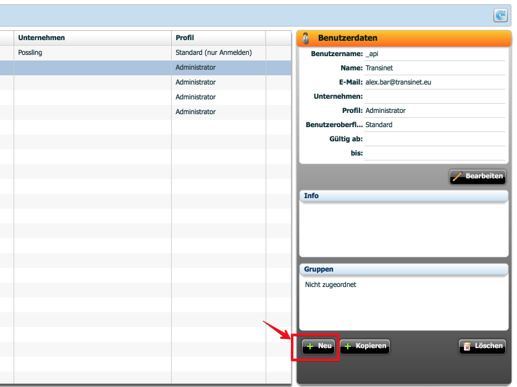Select the highlighted Administrator row
The height and width of the screenshot is (387, 517).
195,67
